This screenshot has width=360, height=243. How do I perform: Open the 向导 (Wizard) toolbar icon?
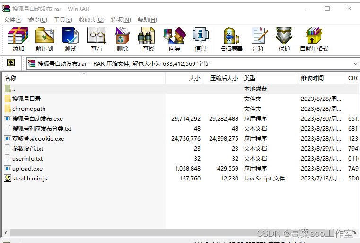tap(175, 36)
